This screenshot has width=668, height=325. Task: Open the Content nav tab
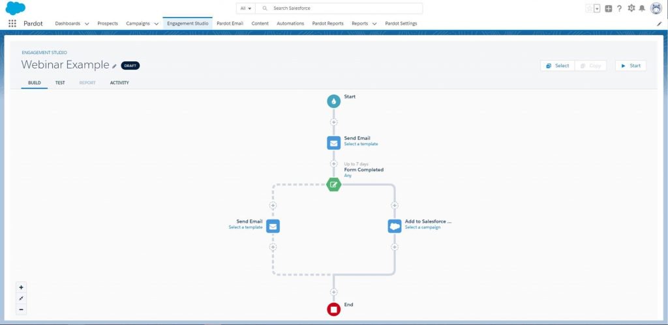coord(260,23)
